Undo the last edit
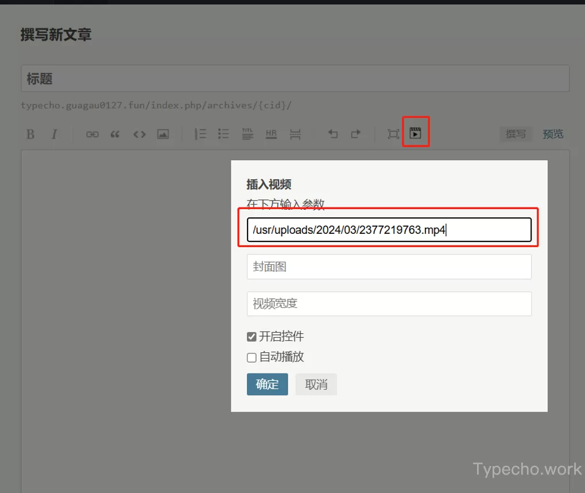The height and width of the screenshot is (493, 585). (x=332, y=134)
